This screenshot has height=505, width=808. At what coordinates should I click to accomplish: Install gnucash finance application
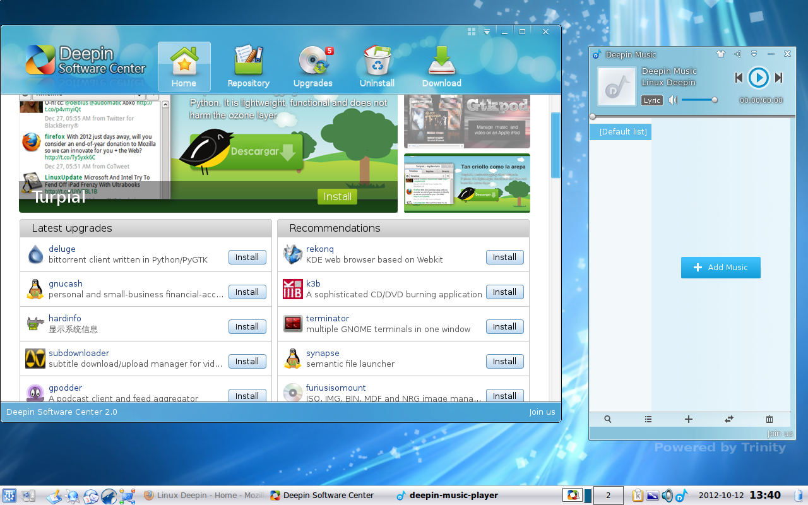tap(247, 292)
